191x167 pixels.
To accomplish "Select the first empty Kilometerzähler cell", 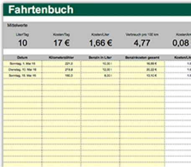I will click(x=61, y=81).
